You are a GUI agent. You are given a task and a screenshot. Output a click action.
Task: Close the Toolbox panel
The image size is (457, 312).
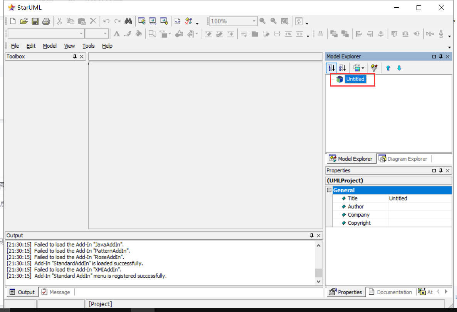(82, 57)
